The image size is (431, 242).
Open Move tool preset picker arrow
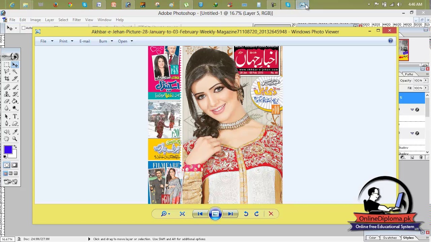tap(16, 28)
